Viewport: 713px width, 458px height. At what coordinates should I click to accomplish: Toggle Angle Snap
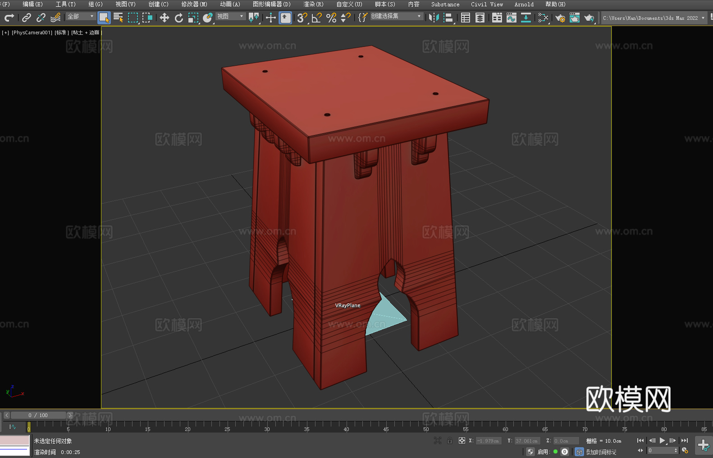click(317, 18)
